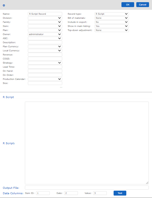Collapse panel with the blue chevron-up icon
Image resolution: width=152 pixels, height=198 pixels.
4,5
